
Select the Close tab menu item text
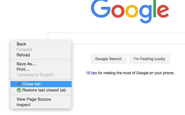[31, 84]
